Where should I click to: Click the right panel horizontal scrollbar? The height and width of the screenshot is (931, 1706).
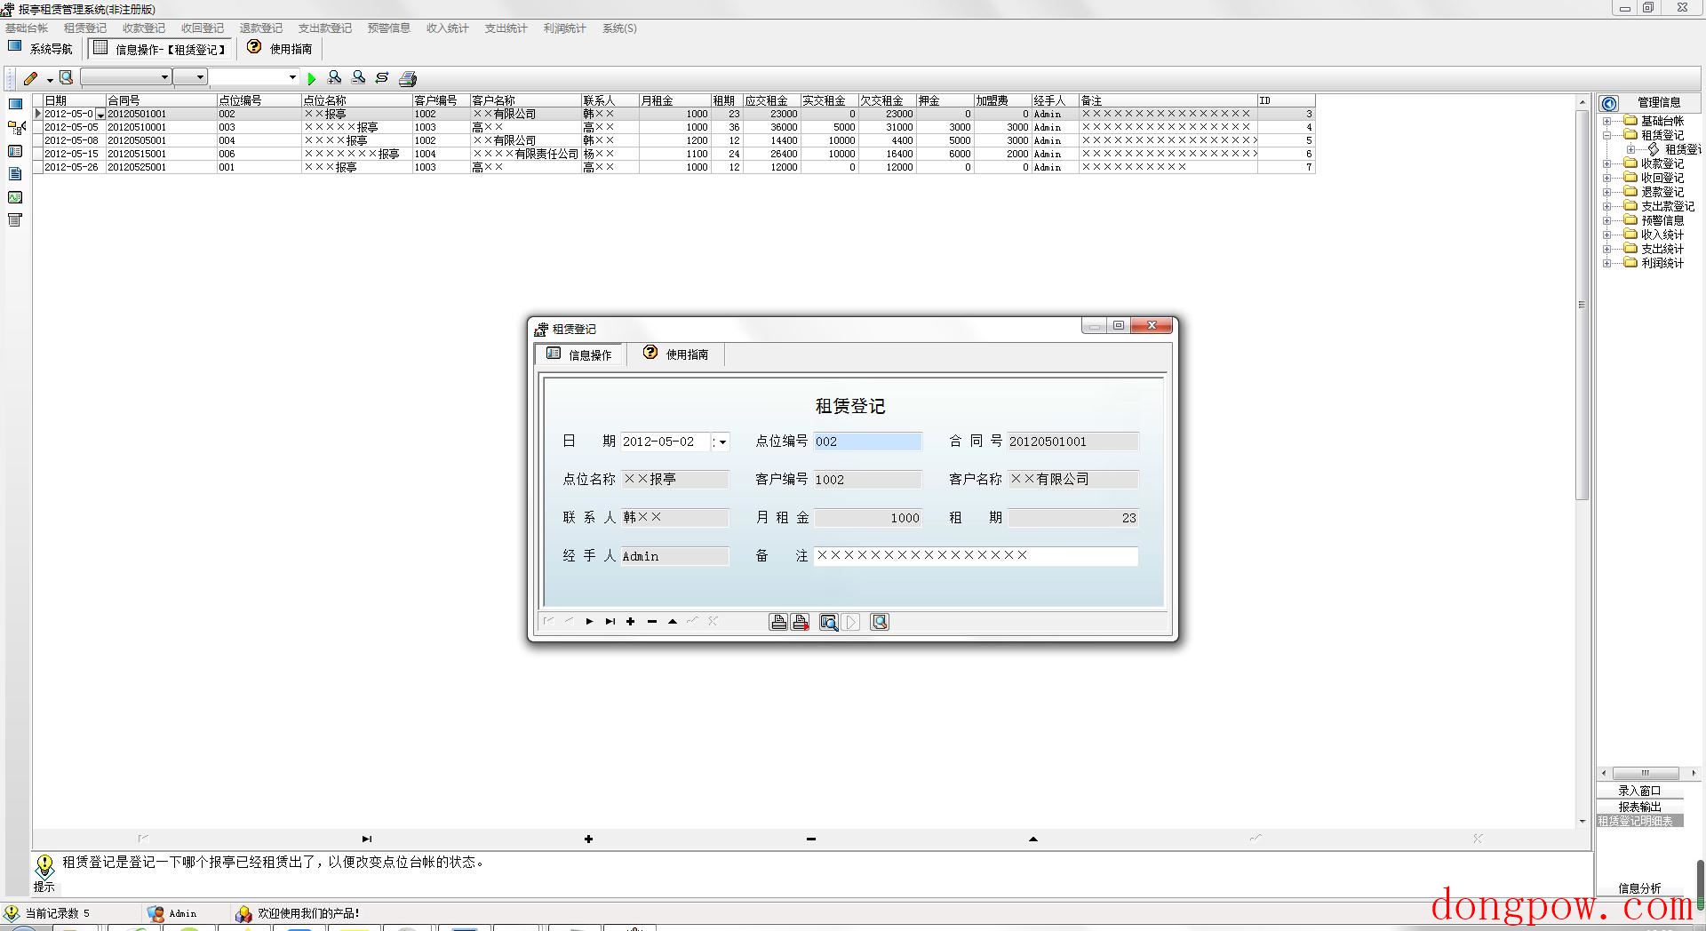coord(1646,773)
